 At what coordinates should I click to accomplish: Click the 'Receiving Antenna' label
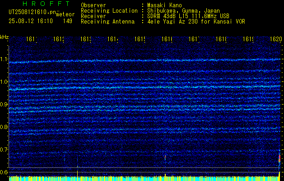107,22
